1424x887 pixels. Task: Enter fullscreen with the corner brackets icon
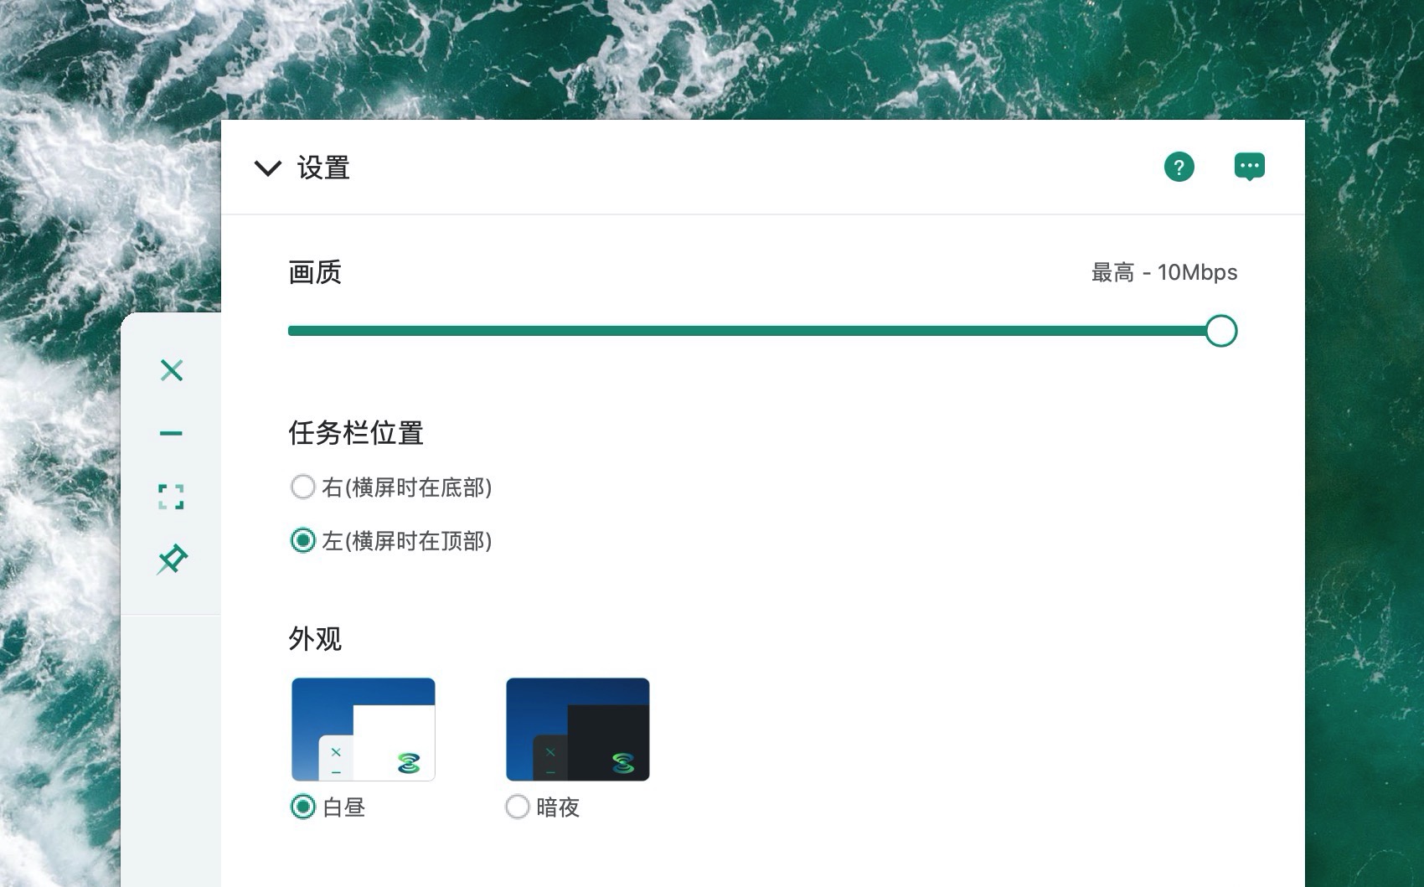click(x=171, y=497)
